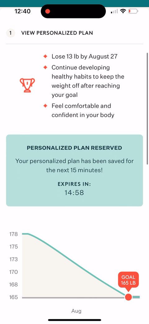Click the vertical scrollbar on right edge
This screenshot has height=324, width=149.
[147, 109]
